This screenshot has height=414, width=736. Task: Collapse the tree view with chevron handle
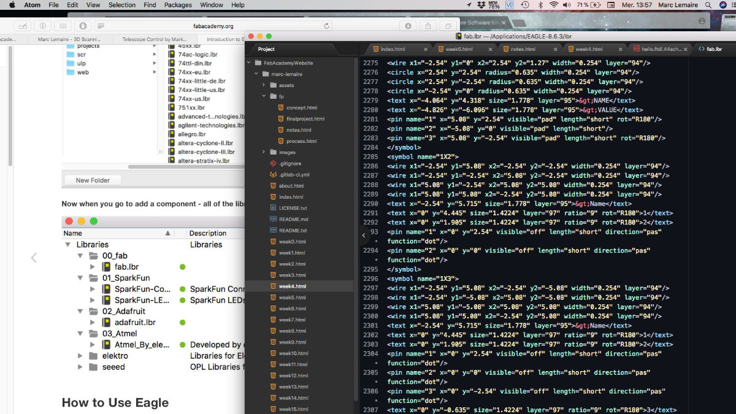362,235
